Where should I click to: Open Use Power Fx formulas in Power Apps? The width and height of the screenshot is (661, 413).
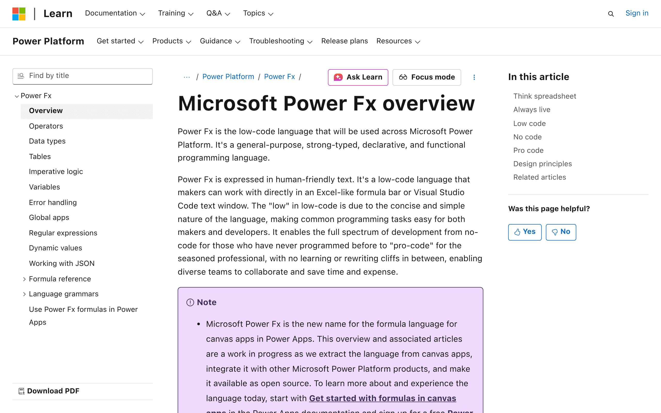[83, 316]
